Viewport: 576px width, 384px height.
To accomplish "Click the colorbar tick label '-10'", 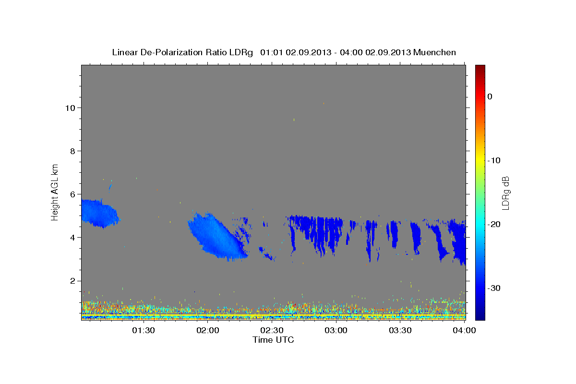I will [494, 160].
